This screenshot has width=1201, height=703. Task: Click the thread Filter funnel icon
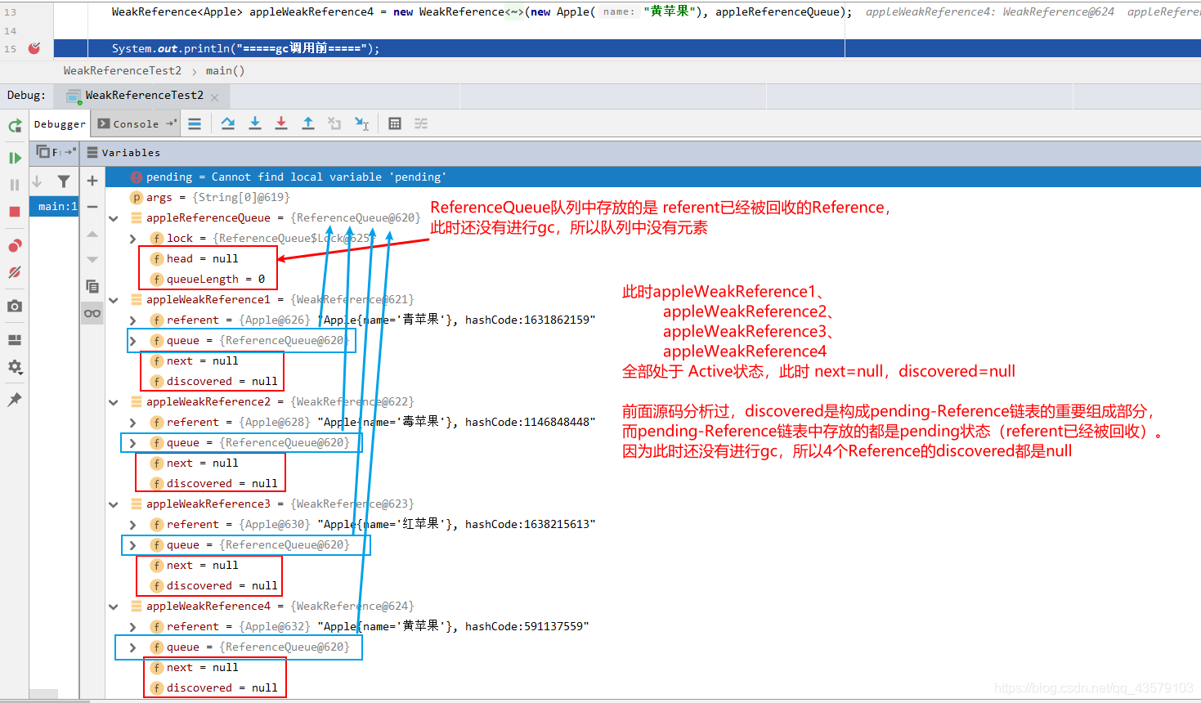pyautogui.click(x=64, y=181)
